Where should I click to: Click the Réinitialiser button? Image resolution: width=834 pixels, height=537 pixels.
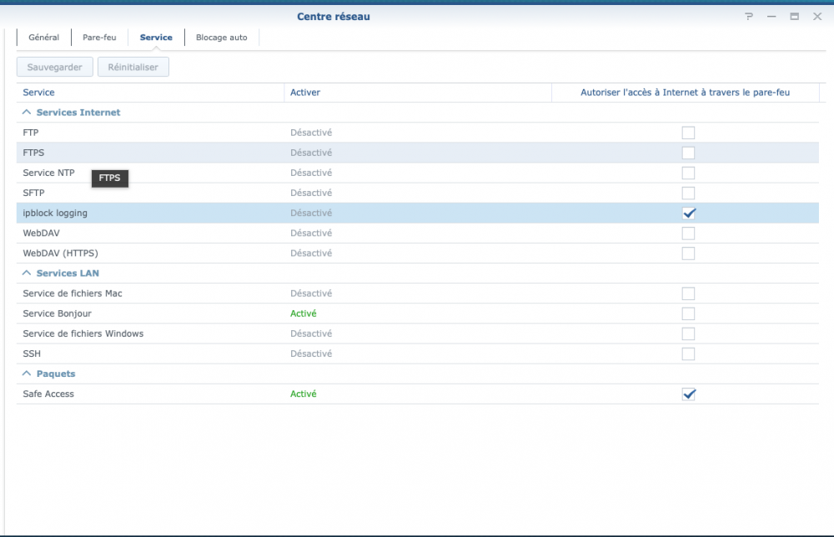tap(133, 67)
